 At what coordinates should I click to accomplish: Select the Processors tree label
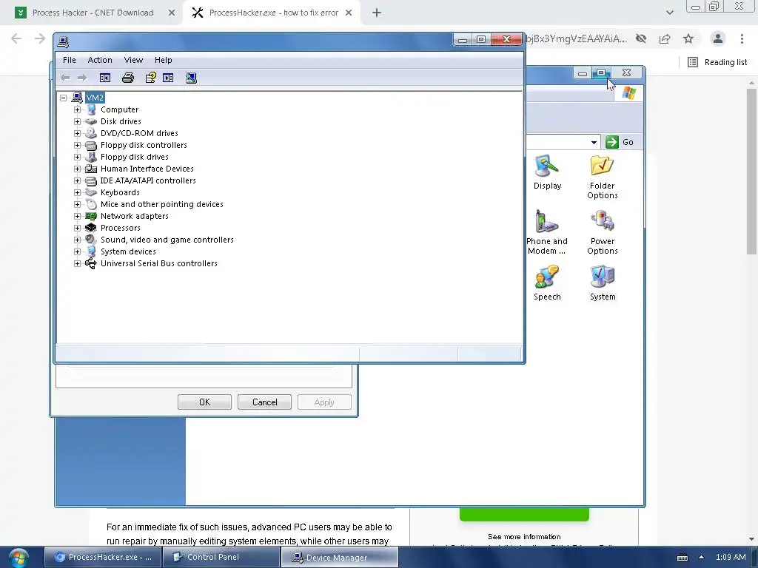(121, 228)
